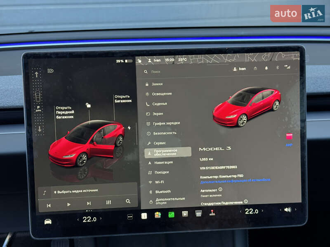Increase the passenger temperature with the right chevron
Image resolution: width=330 pixels, height=247 pixels.
point(262,210)
